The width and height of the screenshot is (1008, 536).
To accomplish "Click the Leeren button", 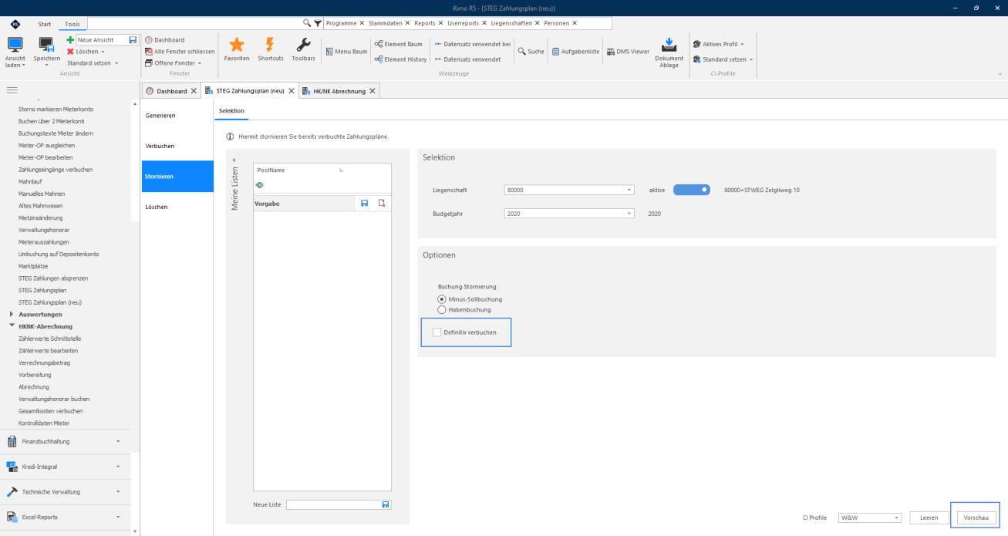I will coord(929,517).
